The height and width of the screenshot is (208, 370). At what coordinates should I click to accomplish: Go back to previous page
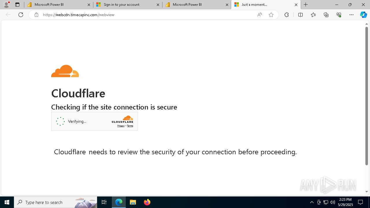click(8, 15)
